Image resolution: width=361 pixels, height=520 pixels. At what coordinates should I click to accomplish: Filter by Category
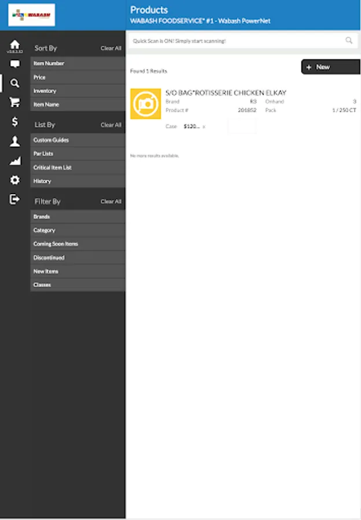pos(78,230)
